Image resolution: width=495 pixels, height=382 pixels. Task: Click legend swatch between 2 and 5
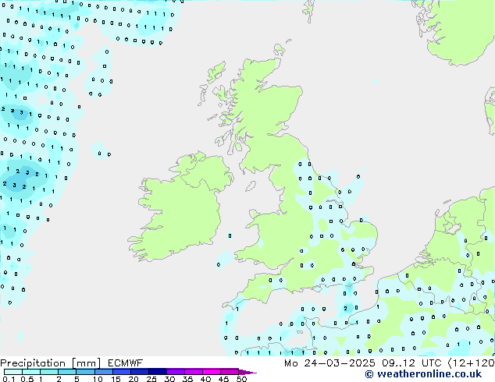tap(68, 372)
